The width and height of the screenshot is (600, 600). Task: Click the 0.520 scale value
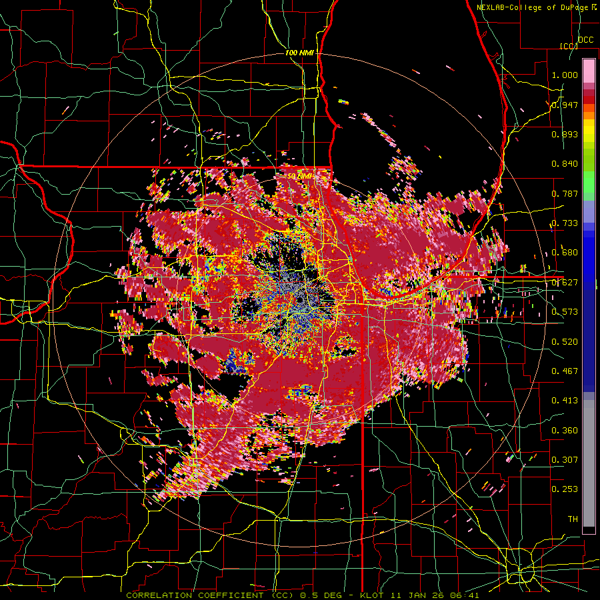(565, 342)
